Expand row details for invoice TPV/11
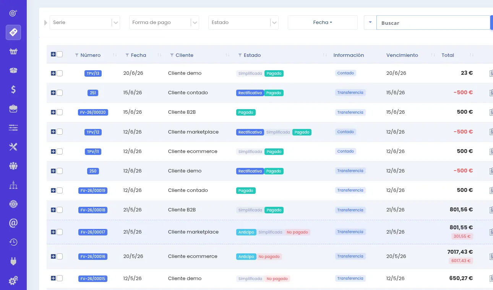The image size is (493, 290). point(53,151)
